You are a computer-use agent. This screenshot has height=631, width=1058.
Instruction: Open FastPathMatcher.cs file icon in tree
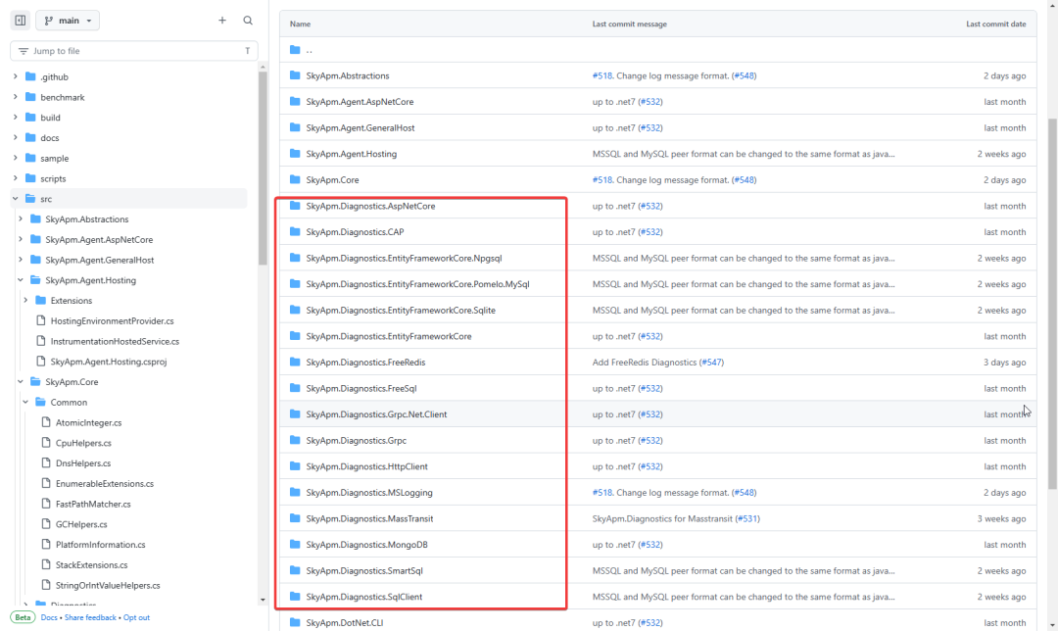click(46, 504)
